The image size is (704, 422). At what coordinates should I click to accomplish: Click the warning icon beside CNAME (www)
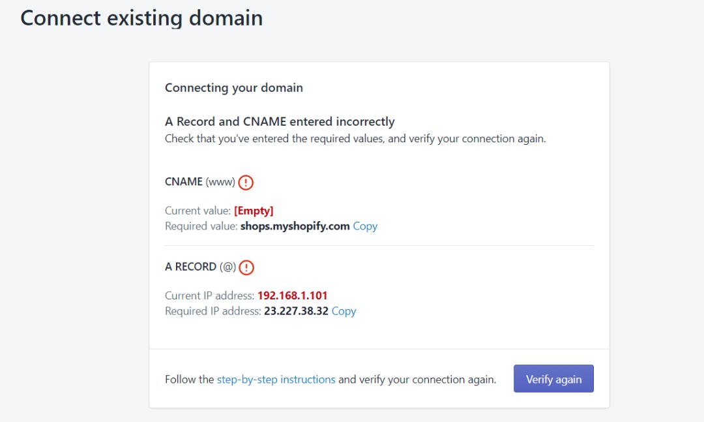pos(246,183)
